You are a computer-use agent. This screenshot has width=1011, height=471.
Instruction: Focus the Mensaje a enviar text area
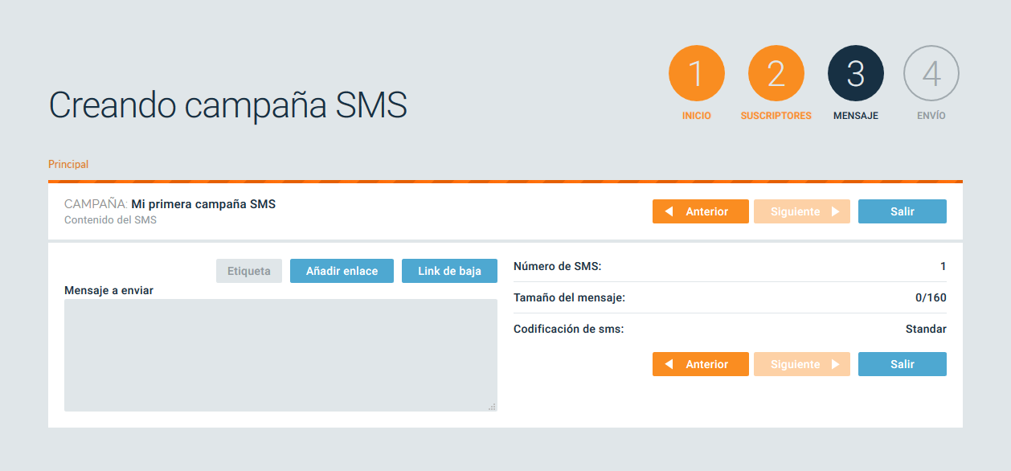tap(280, 354)
